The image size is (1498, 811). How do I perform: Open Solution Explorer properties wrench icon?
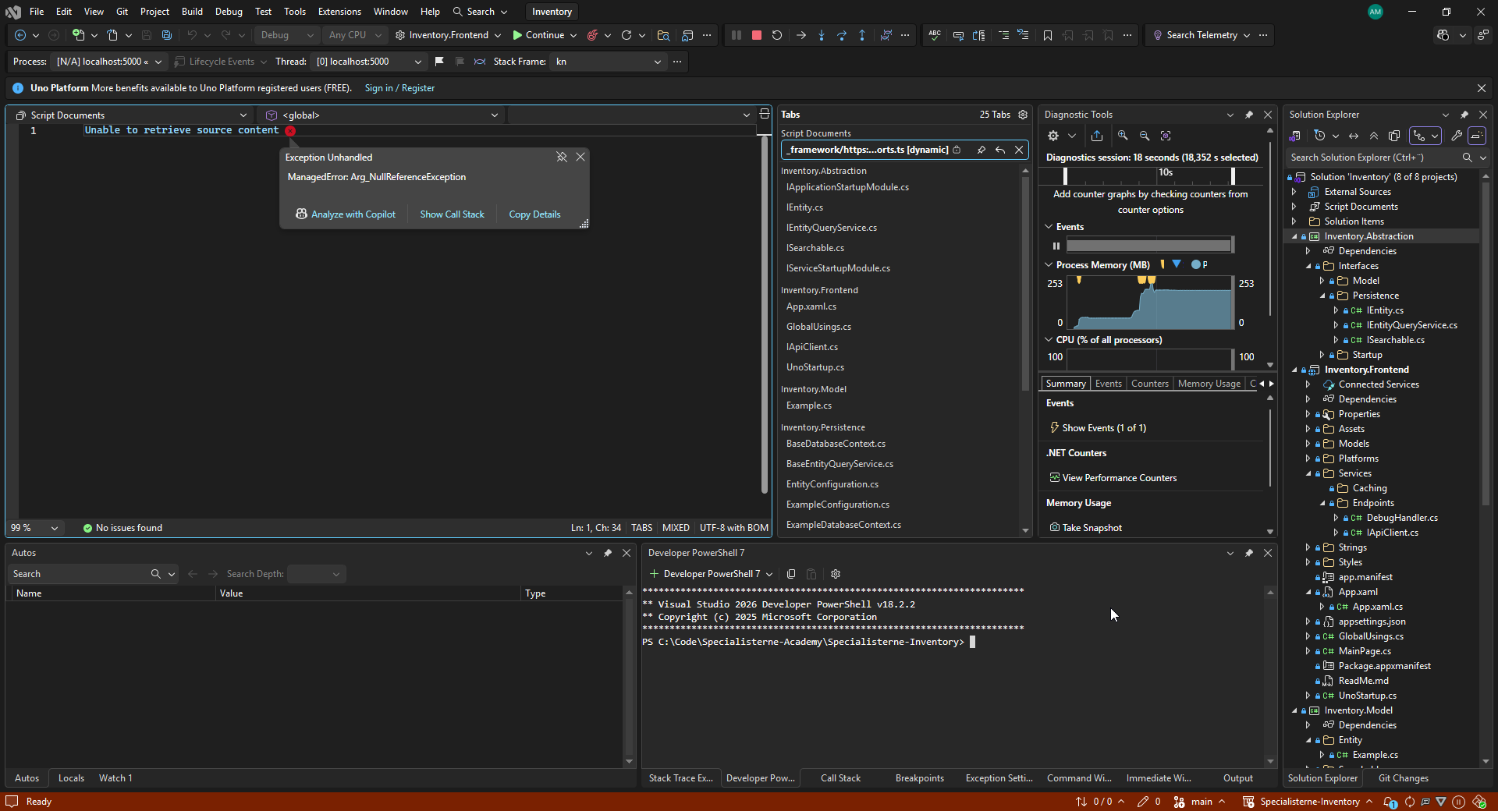click(x=1456, y=136)
